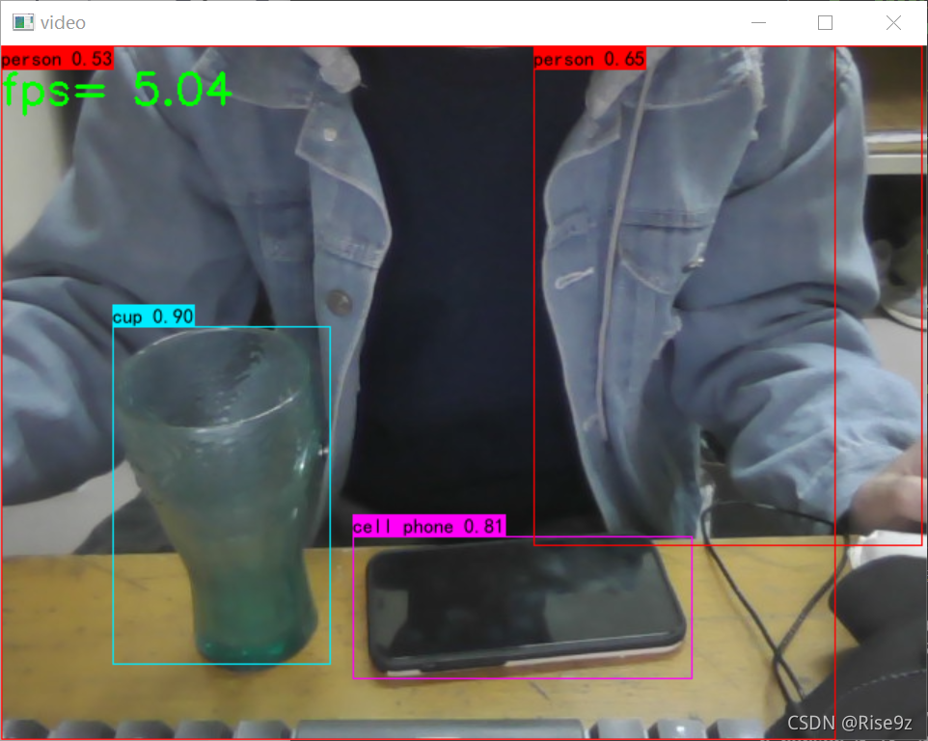Maximize the video window
The height and width of the screenshot is (741, 928).
pyautogui.click(x=825, y=22)
